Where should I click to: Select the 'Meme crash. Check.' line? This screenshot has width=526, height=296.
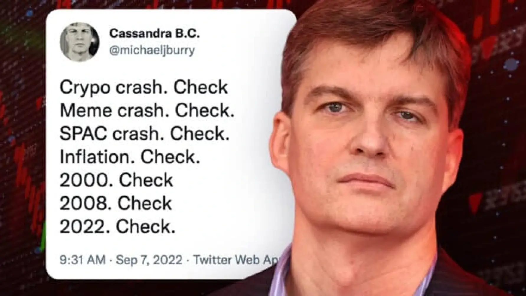pos(147,111)
